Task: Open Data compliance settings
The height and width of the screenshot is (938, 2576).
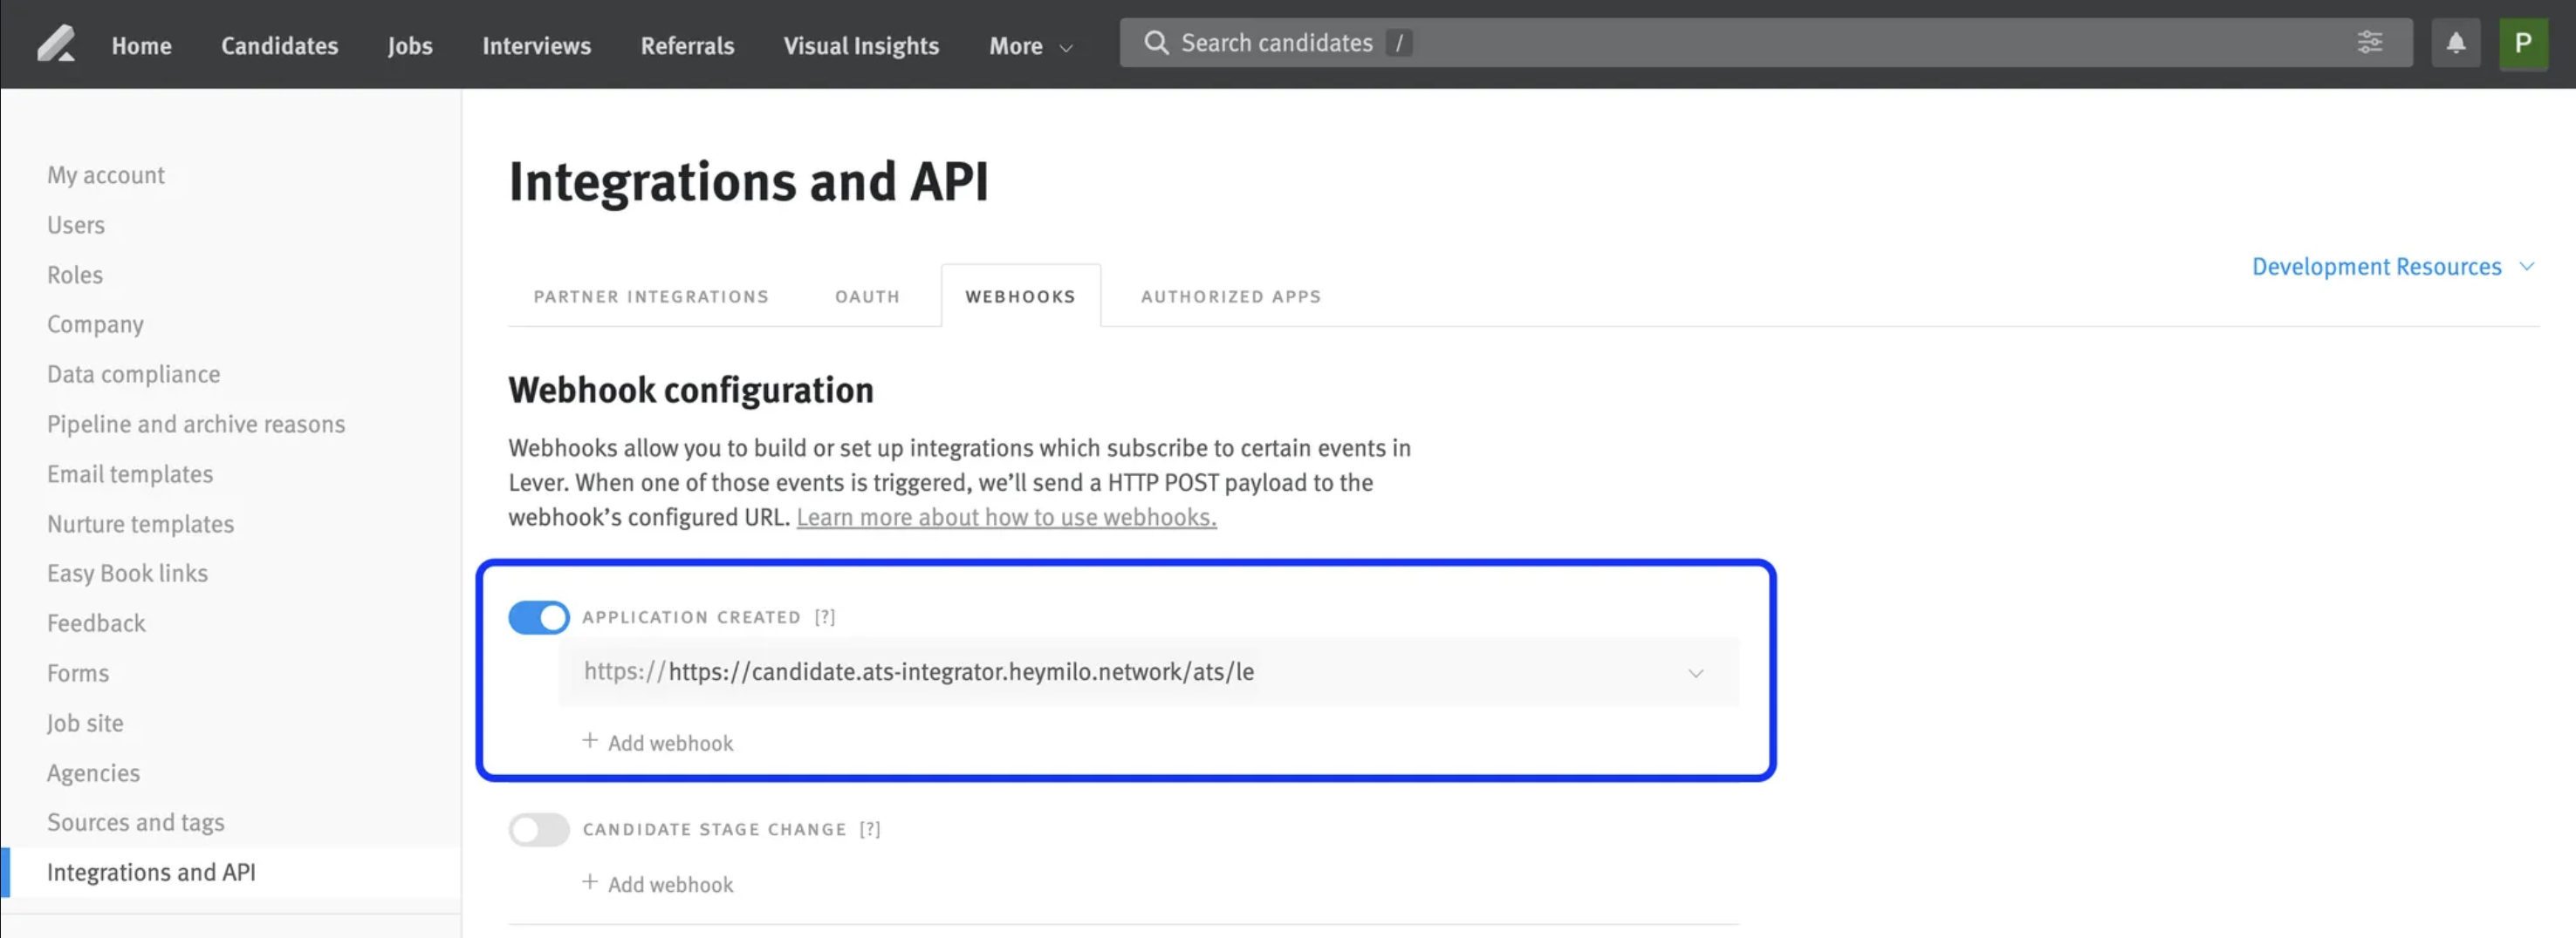Action: [134, 374]
